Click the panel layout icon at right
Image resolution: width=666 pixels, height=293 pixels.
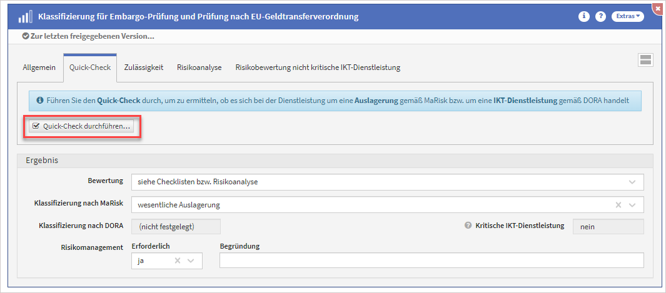tap(645, 60)
